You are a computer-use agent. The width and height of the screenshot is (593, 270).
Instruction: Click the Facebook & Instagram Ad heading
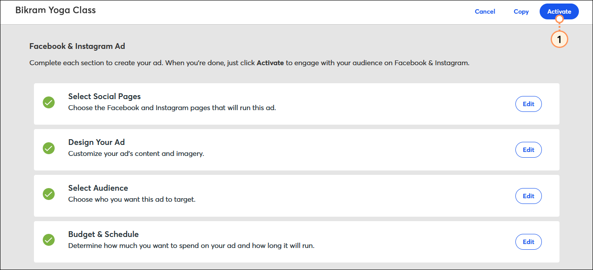point(77,46)
